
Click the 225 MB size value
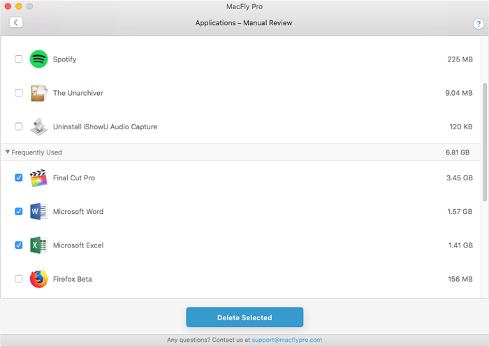(x=460, y=59)
